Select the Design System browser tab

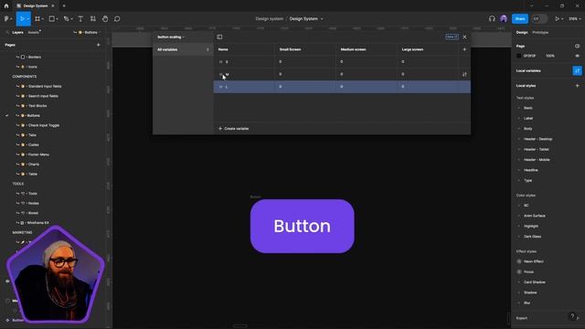[x=36, y=6]
